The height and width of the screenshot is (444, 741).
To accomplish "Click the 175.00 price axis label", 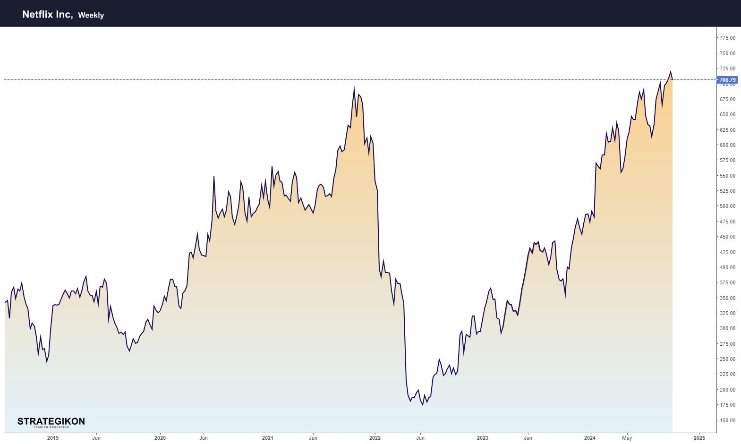I will (727, 405).
